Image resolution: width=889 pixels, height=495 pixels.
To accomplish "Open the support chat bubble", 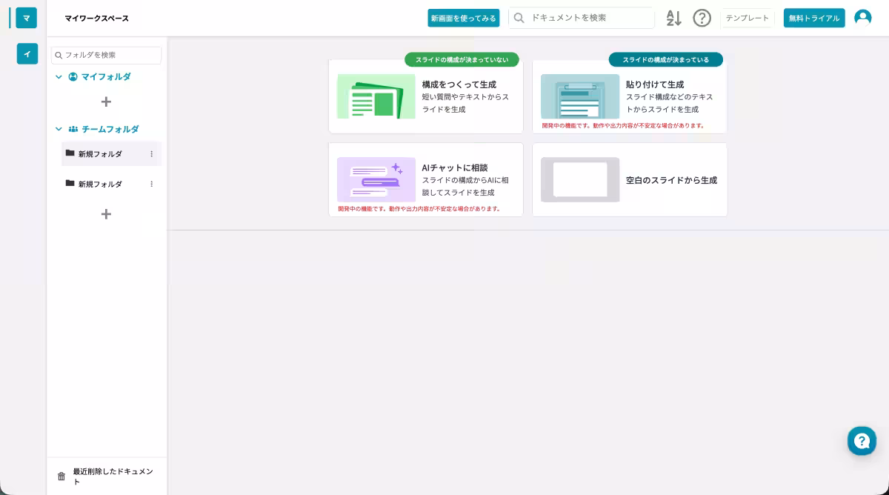I will [862, 441].
